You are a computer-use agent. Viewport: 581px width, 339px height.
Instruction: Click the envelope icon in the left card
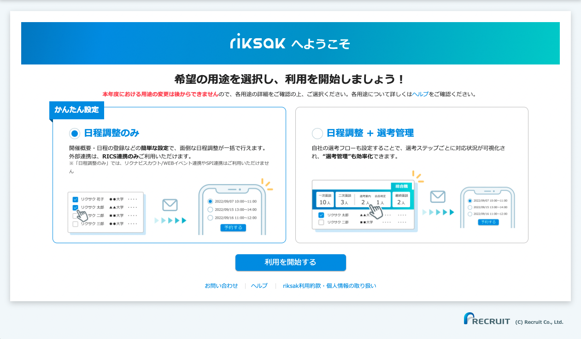[170, 205]
